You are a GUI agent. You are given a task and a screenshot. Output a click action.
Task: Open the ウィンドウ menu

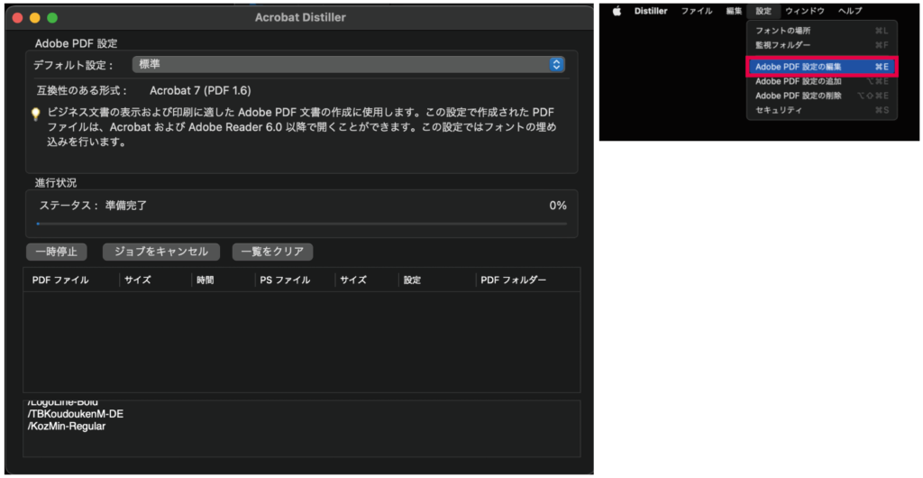tap(804, 11)
